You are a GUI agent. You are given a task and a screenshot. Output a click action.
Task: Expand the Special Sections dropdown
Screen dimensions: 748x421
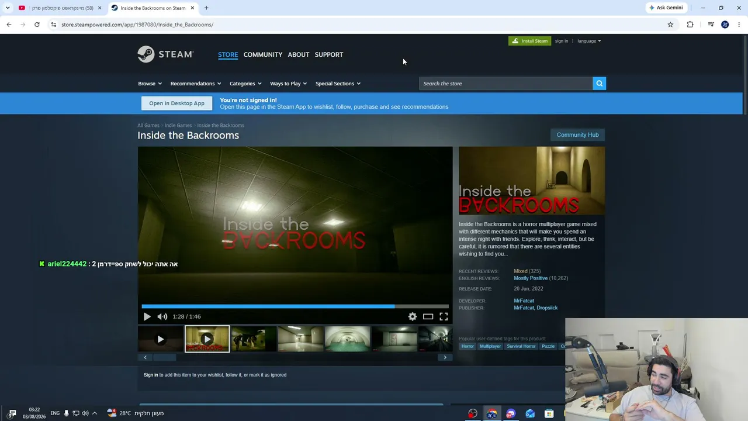[x=338, y=84]
